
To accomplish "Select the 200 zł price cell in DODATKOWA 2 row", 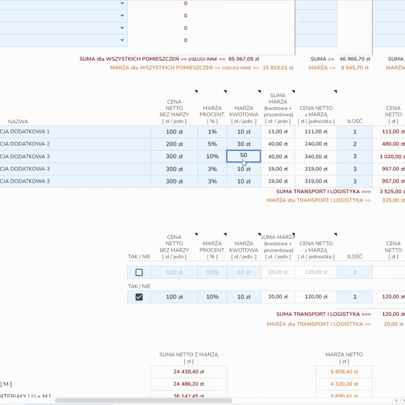I will (174, 144).
